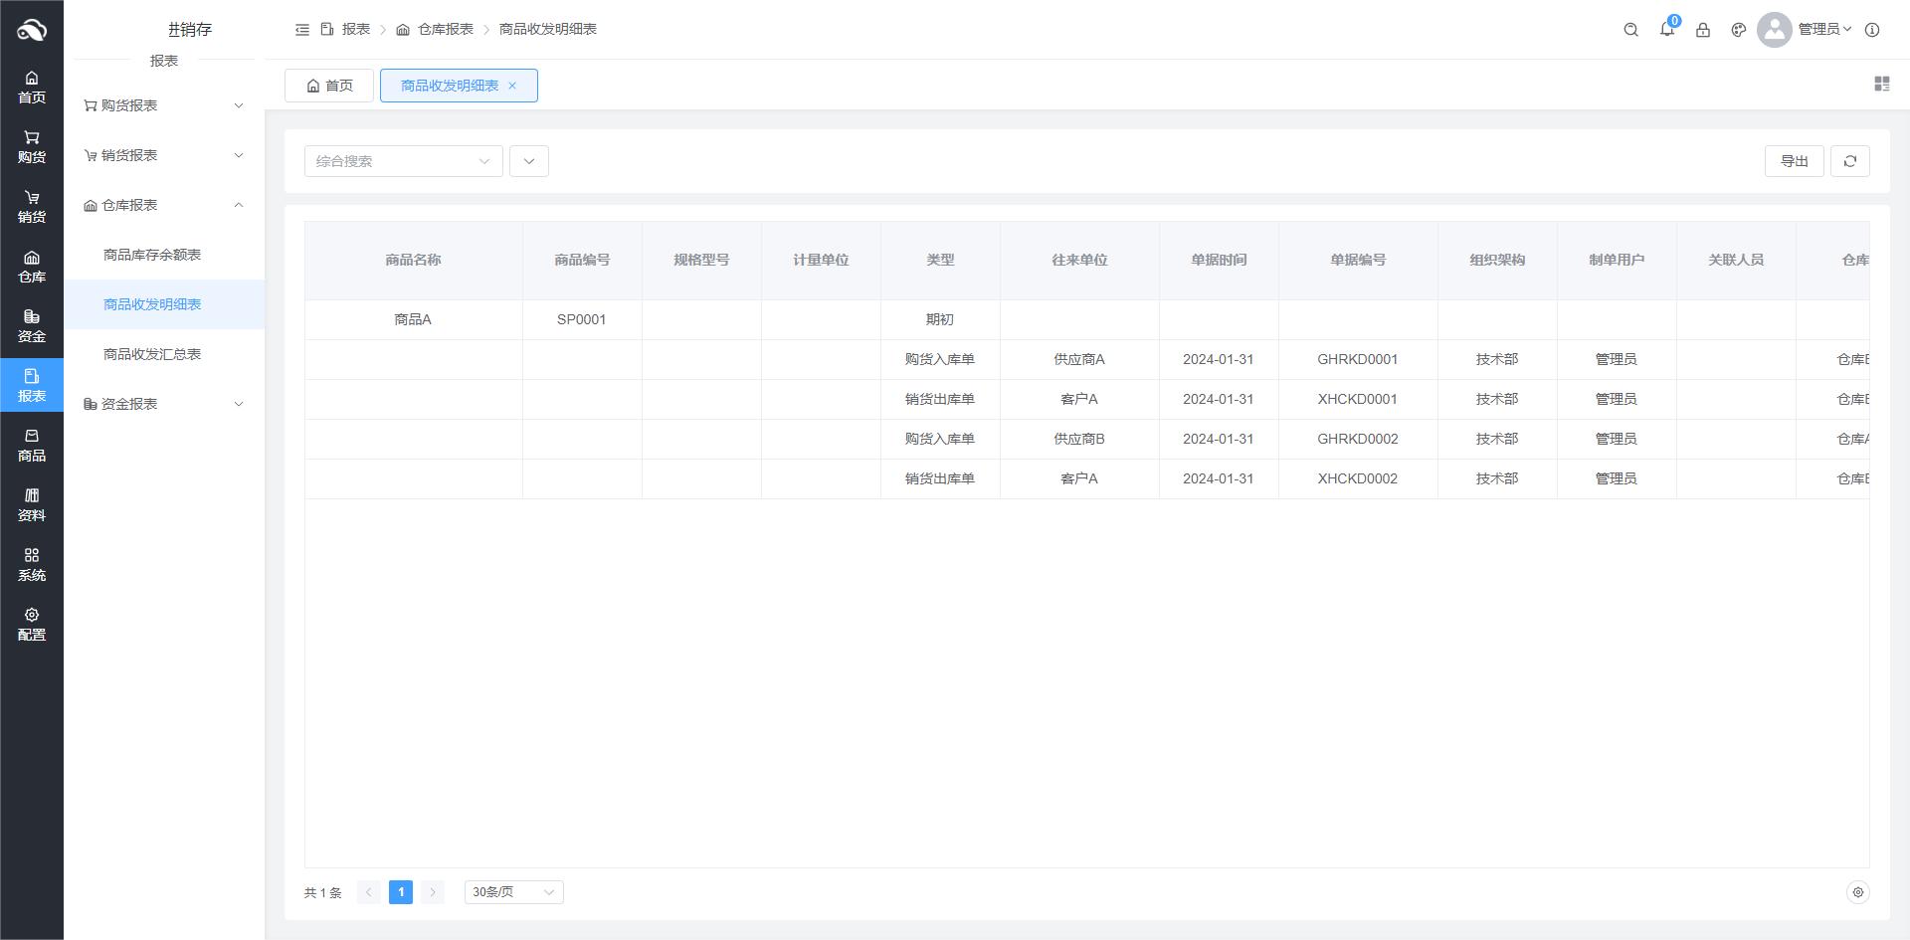Image resolution: width=1910 pixels, height=940 pixels.
Task: Click the 综合搜索 search input field
Action: (x=394, y=161)
